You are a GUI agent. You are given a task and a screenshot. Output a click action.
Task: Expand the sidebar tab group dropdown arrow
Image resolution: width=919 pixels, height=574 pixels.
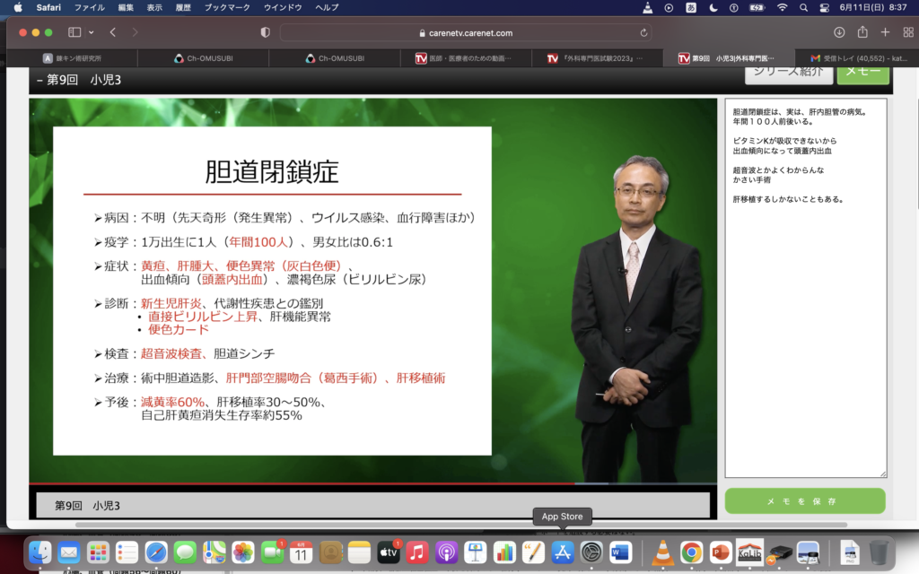coord(92,32)
